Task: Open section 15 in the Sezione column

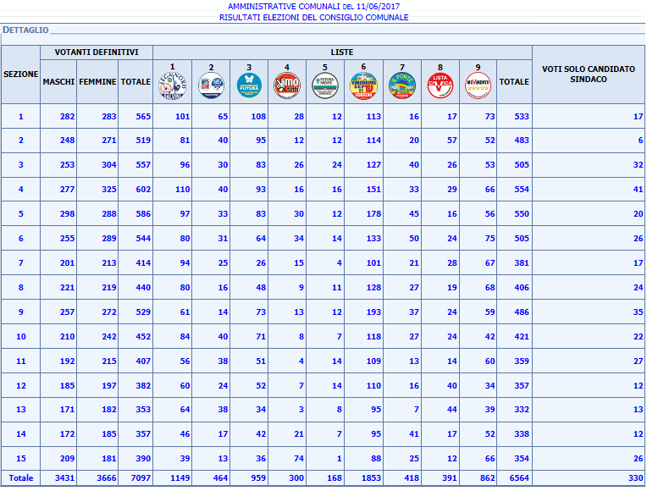Action: pyautogui.click(x=21, y=460)
